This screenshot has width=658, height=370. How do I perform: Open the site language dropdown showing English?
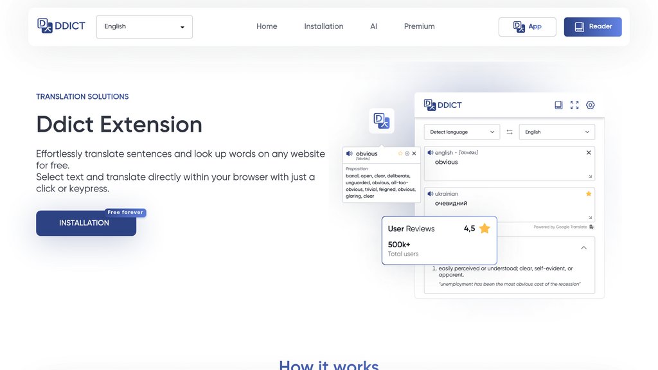point(145,27)
